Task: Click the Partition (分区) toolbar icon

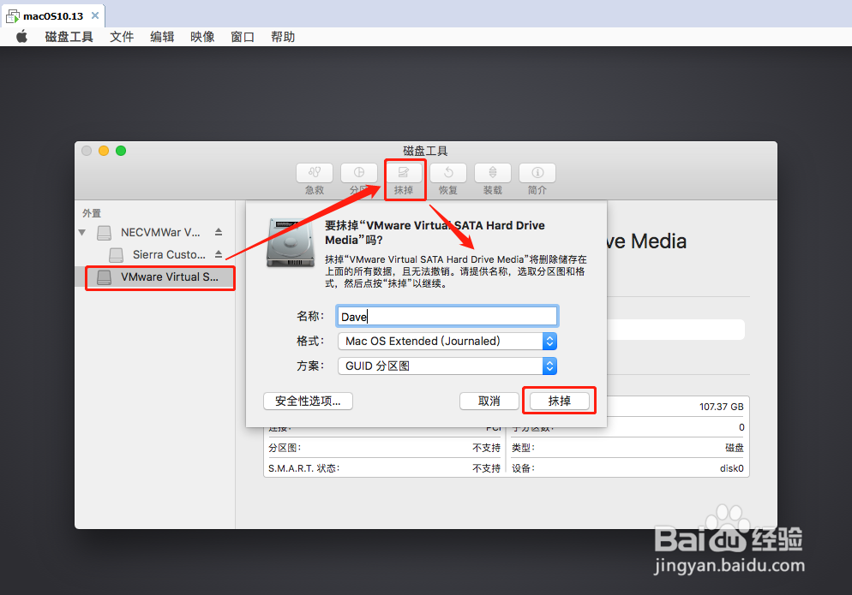Action: pos(359,173)
